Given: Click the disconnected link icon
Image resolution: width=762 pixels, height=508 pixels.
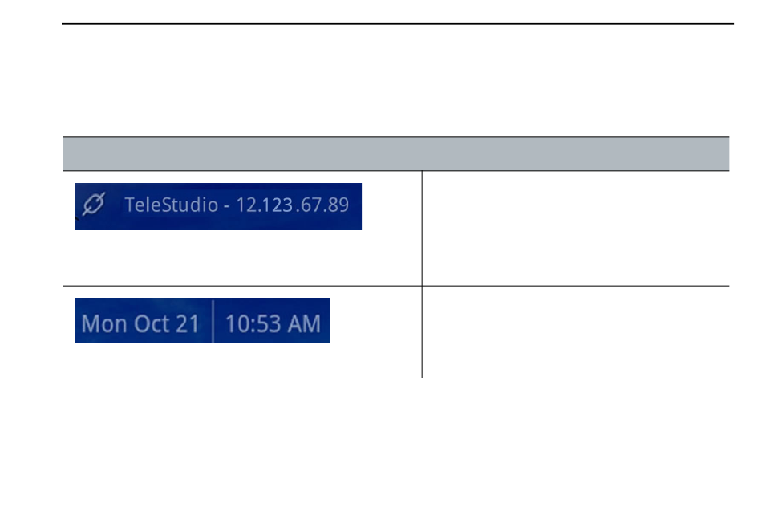Looking at the screenshot, I should coord(94,204).
